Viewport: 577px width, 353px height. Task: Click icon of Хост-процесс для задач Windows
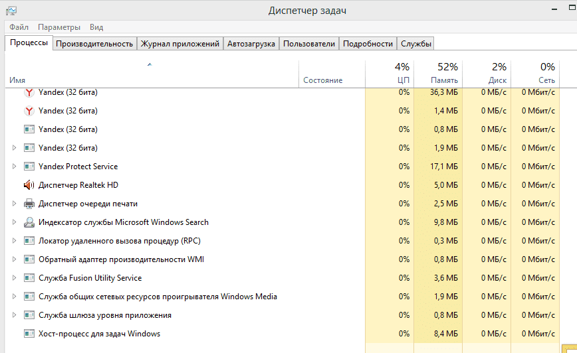point(29,334)
